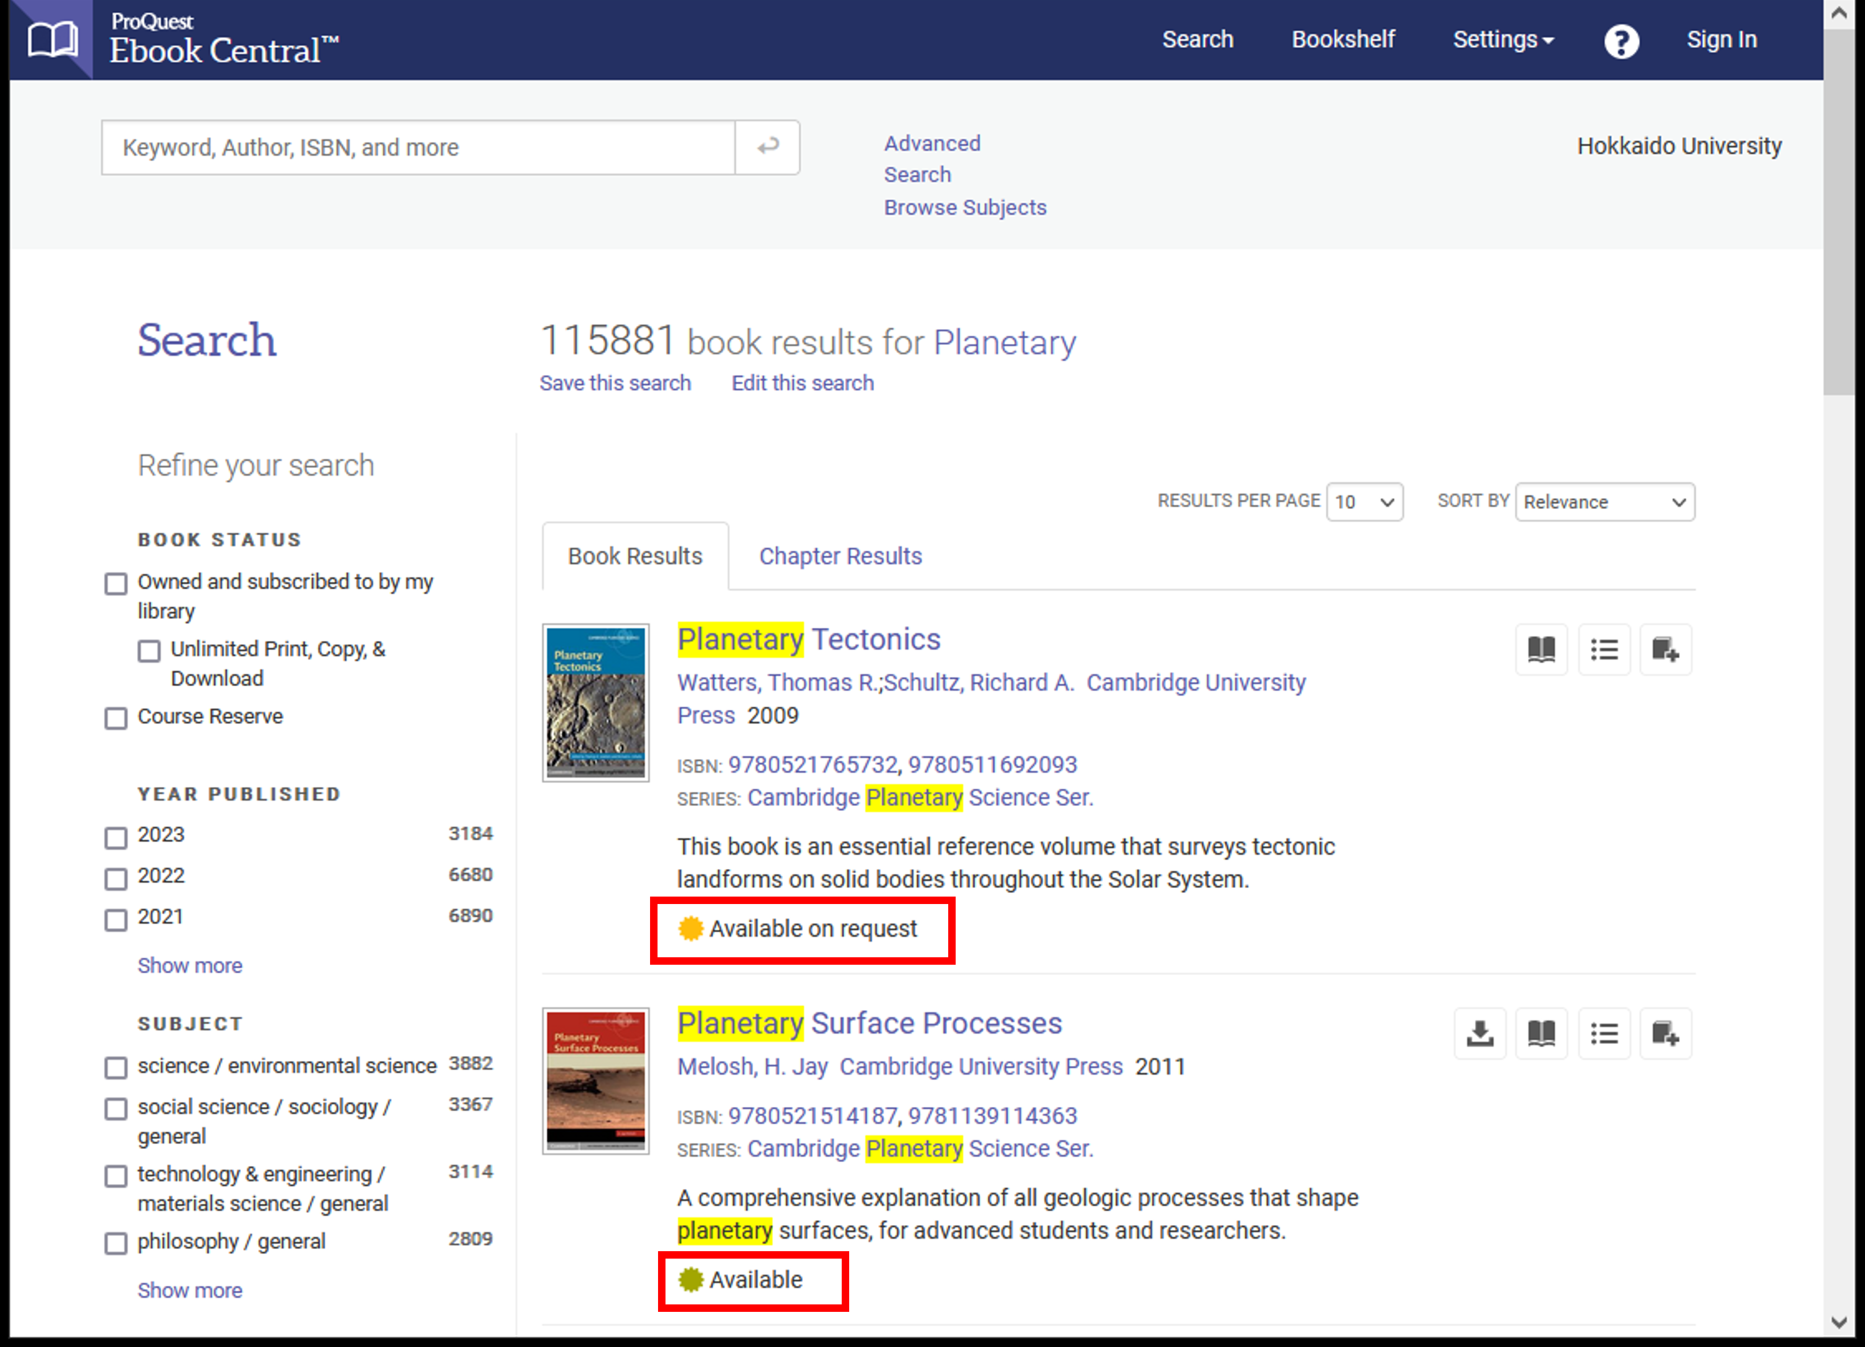The height and width of the screenshot is (1347, 1865).
Task: Click the search submit arrow icon
Action: point(767,147)
